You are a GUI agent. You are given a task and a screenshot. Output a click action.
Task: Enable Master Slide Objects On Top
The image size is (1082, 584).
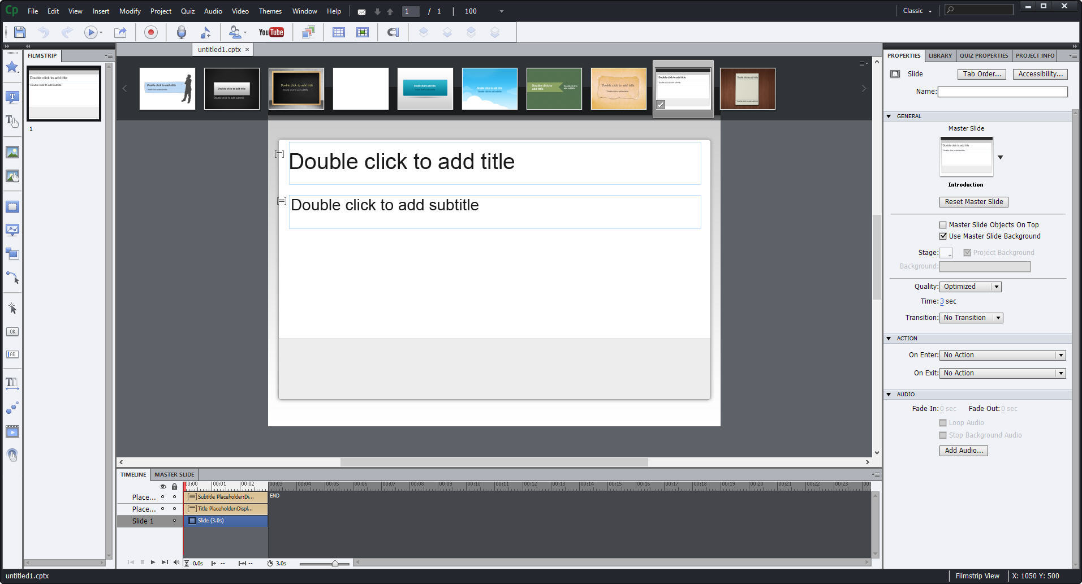943,224
